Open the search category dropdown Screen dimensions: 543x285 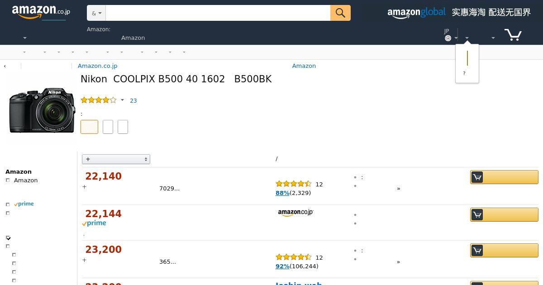coord(96,13)
